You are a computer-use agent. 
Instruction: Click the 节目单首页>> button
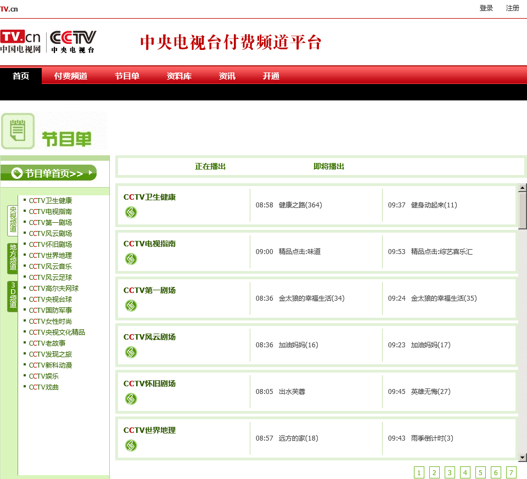(49, 173)
